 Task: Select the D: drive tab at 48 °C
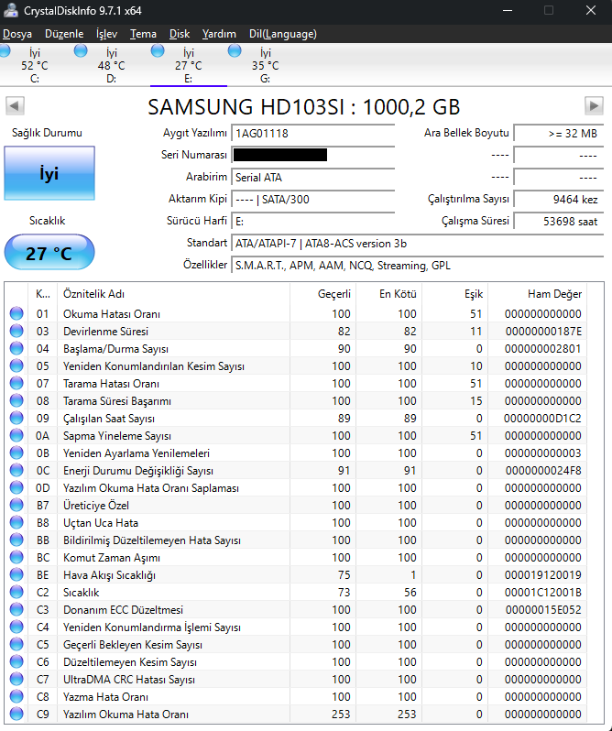111,65
